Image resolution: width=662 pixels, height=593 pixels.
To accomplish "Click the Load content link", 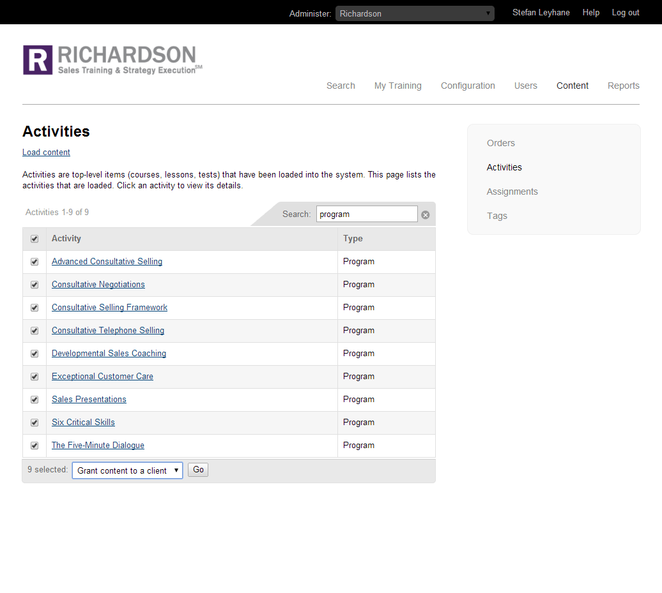I will tap(46, 153).
